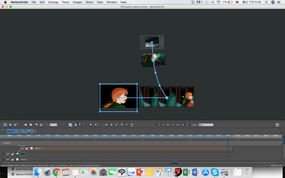
Task: Open the File menu
Action: (34, 2)
